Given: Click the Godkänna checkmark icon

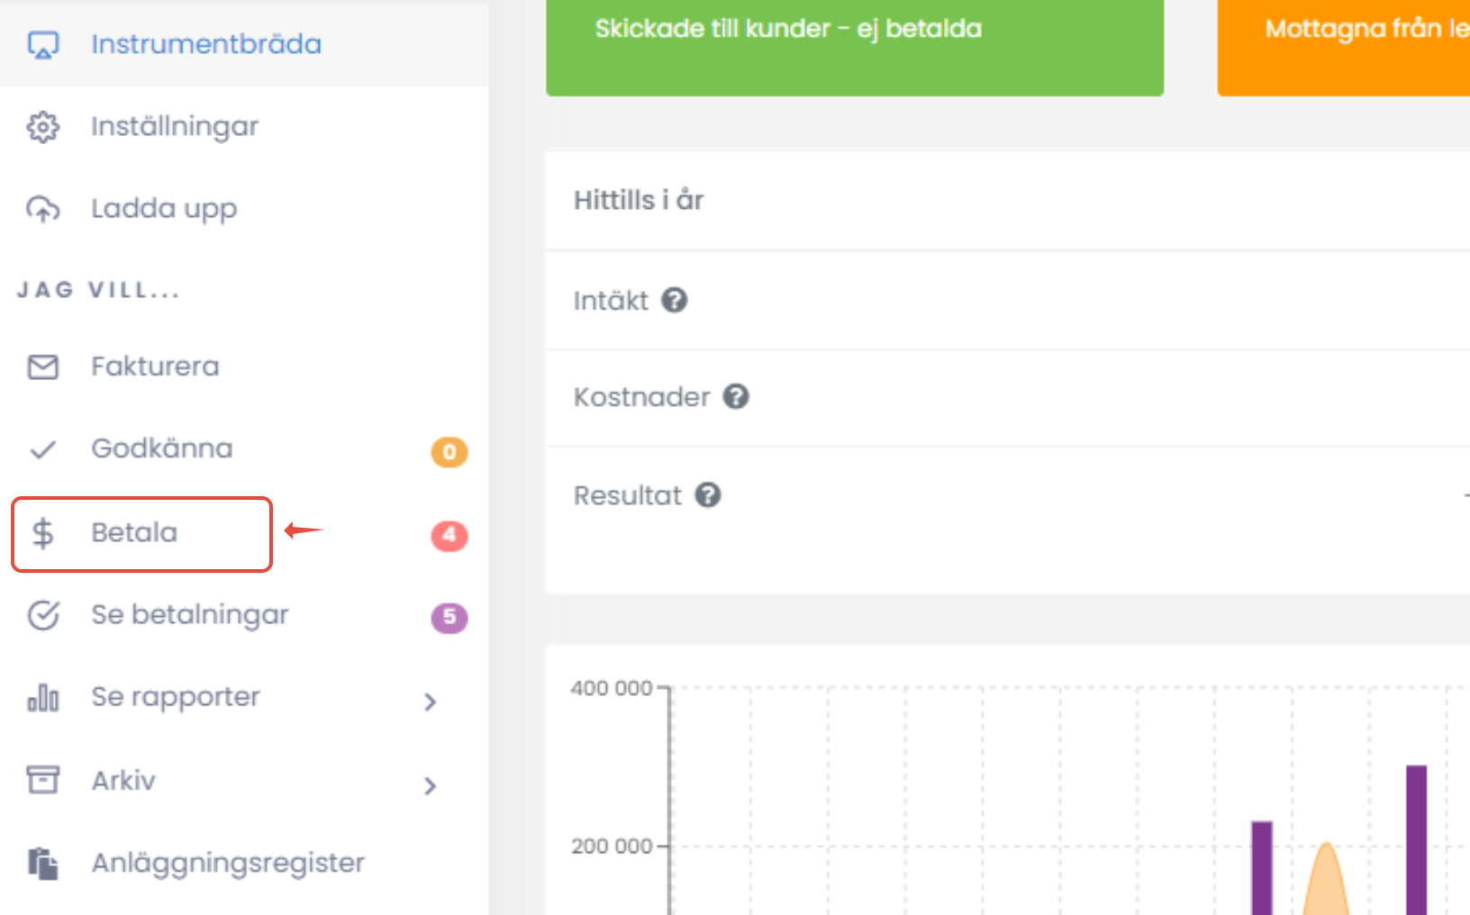Looking at the screenshot, I should [x=43, y=449].
